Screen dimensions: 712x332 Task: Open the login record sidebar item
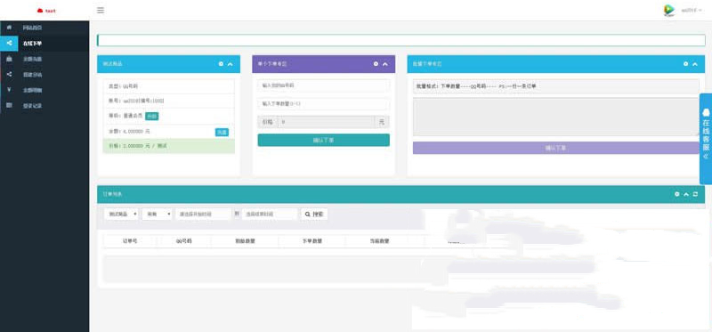coord(44,105)
